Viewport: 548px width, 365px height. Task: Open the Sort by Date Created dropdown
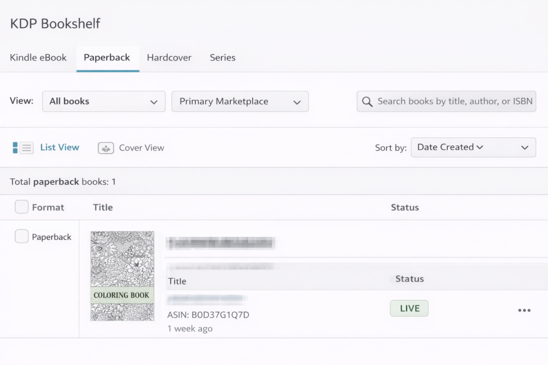[473, 147]
